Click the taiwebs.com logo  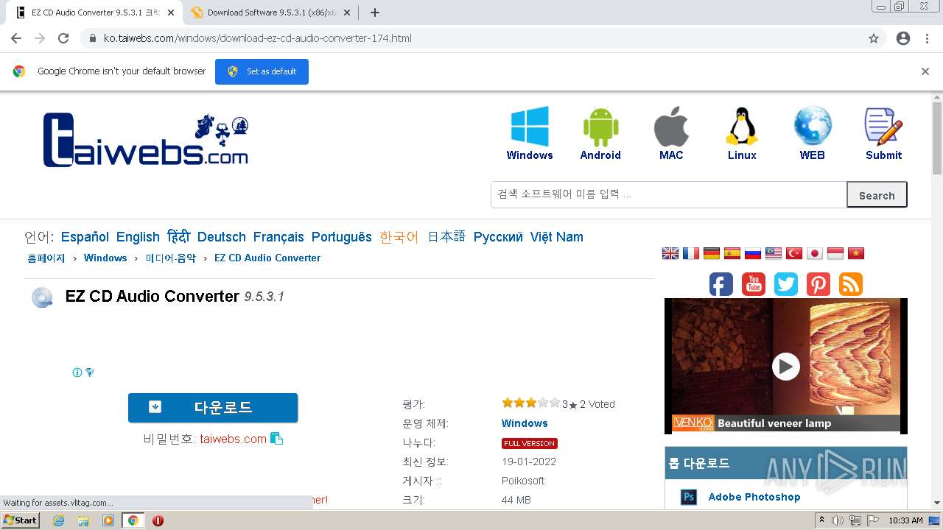pos(146,140)
